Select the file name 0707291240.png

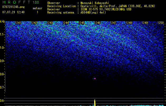coord(13,7)
